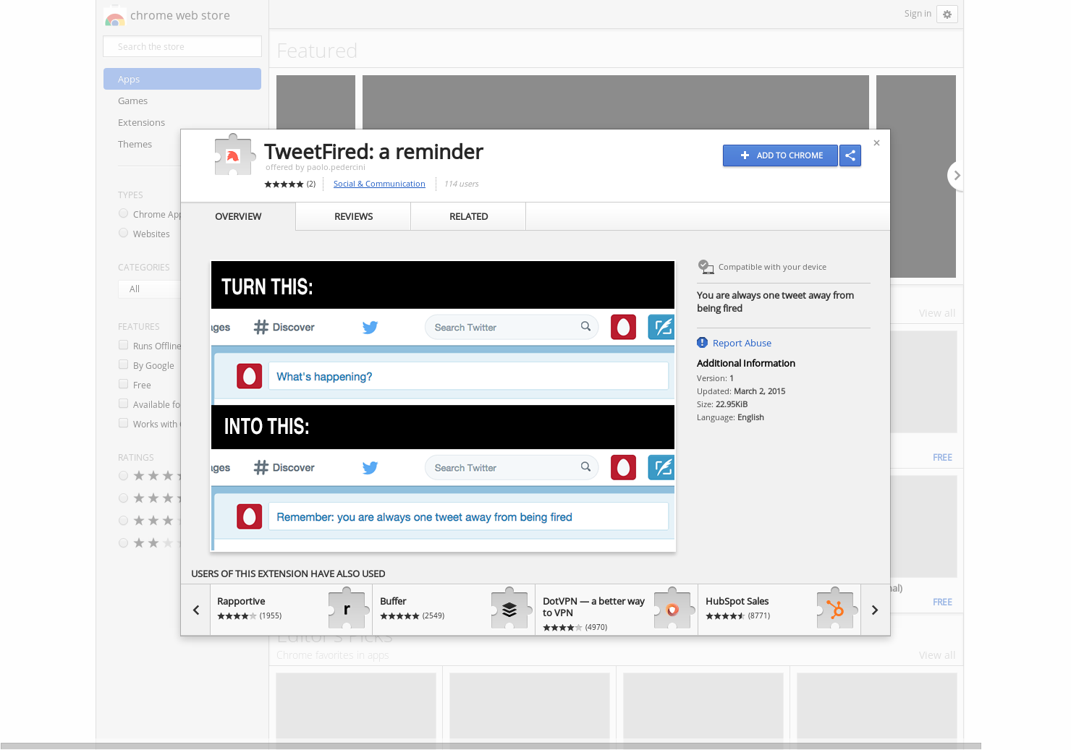Open the settings gear menu
Screen dimensions: 1071x750
click(x=947, y=14)
